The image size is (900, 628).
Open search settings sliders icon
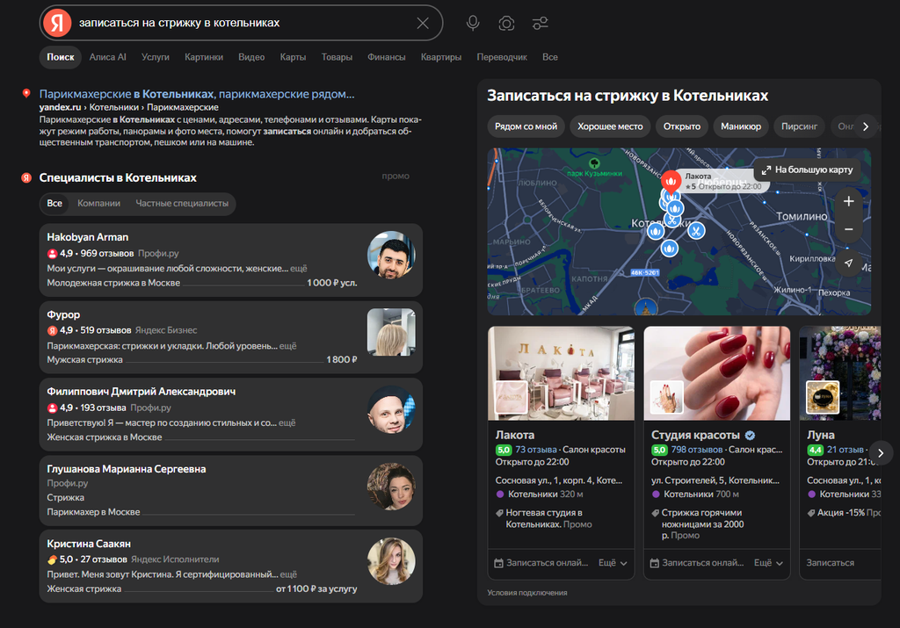[x=541, y=23]
